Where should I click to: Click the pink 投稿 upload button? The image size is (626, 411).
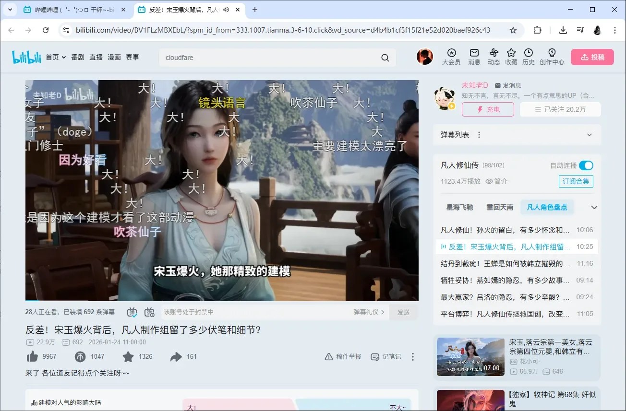[592, 57]
